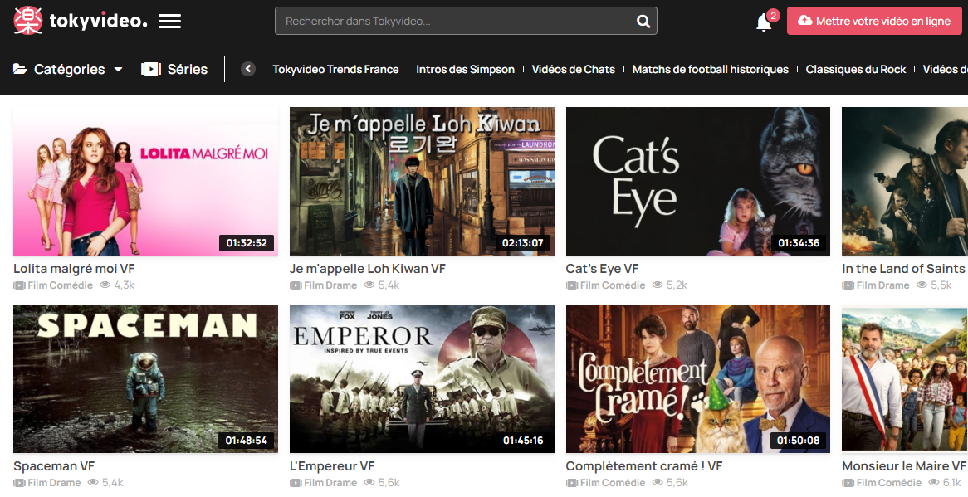
Task: Open the Cat's Eye thumbnail
Action: pos(697,181)
